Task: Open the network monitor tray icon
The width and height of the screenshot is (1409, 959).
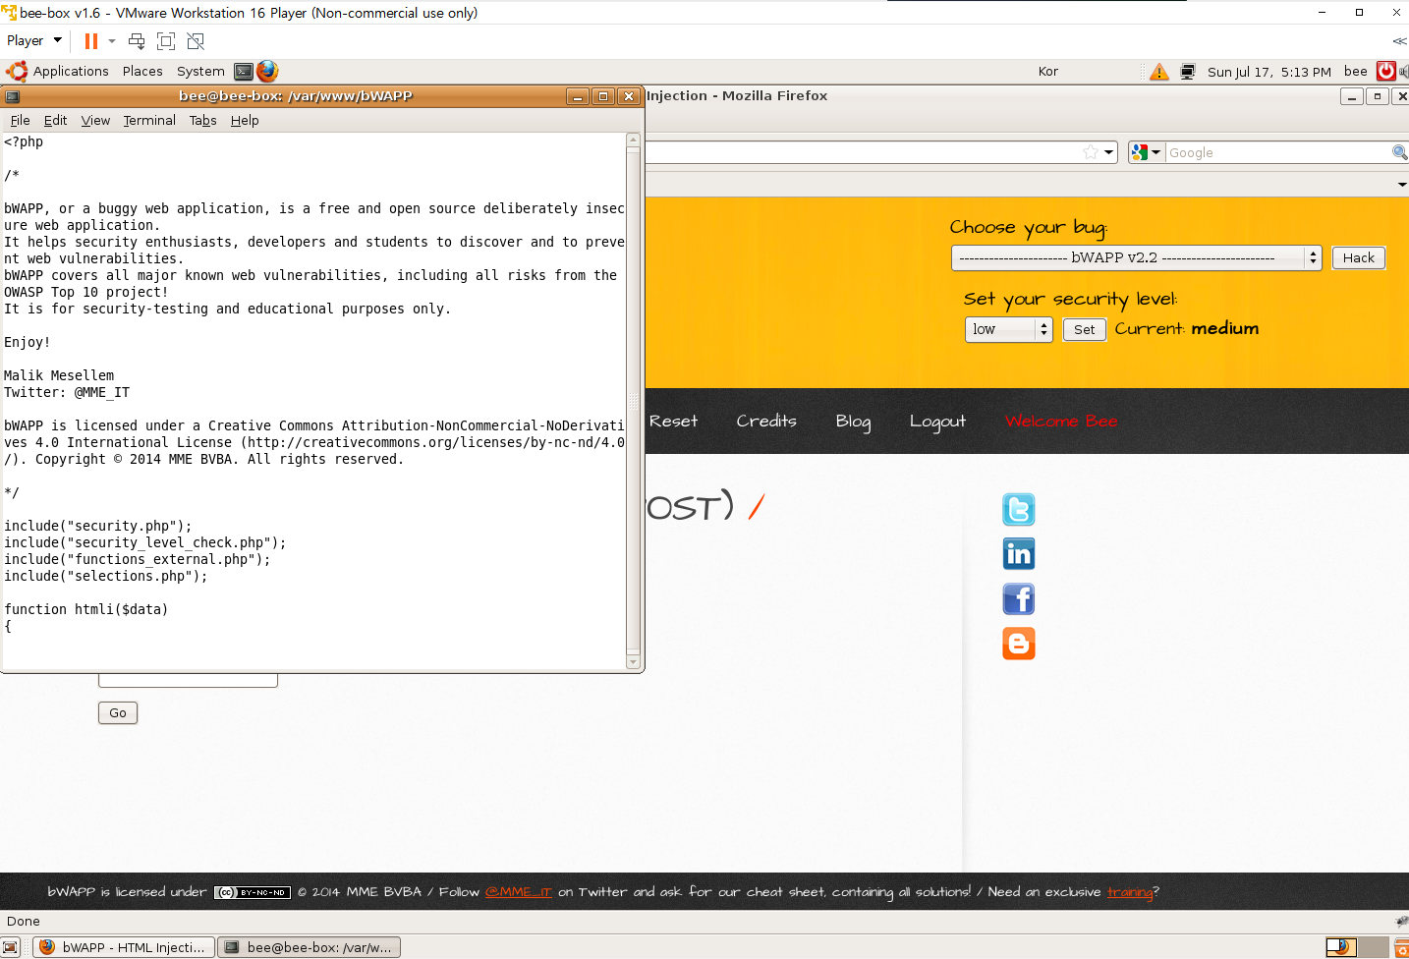Action: 1188,72
